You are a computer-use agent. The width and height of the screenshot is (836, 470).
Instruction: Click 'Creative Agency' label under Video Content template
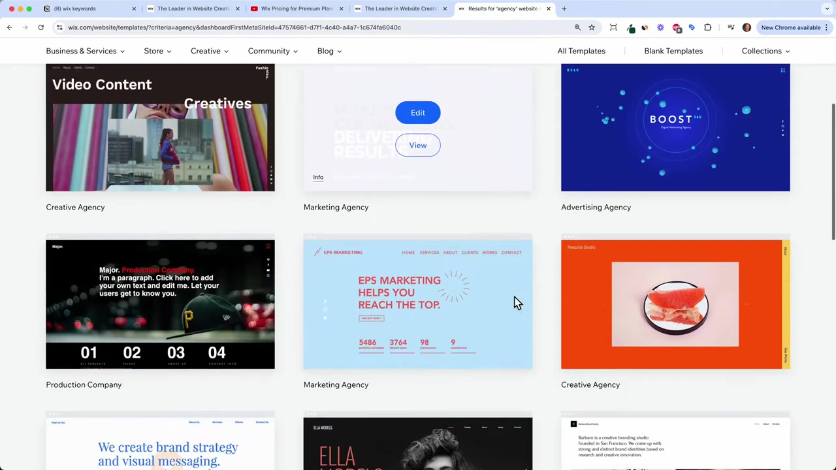75,207
